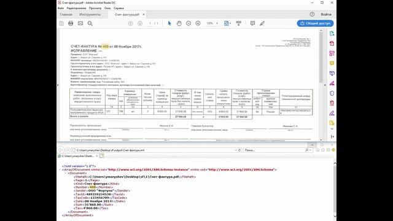Open the address bar autocomplete dropdown
Screen dimensions: 393x221
point(236,150)
